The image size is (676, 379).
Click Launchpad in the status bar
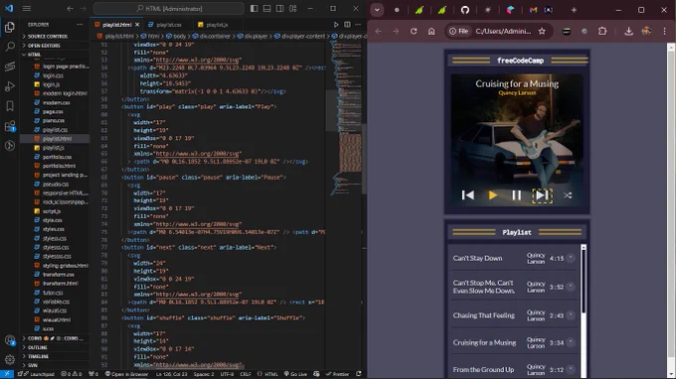39,374
